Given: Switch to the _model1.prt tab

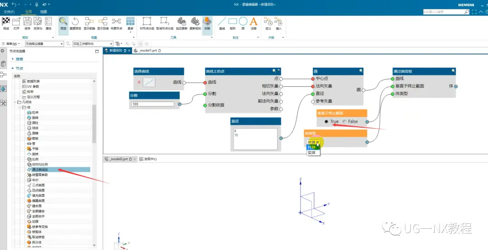Looking at the screenshot, I should (148, 51).
